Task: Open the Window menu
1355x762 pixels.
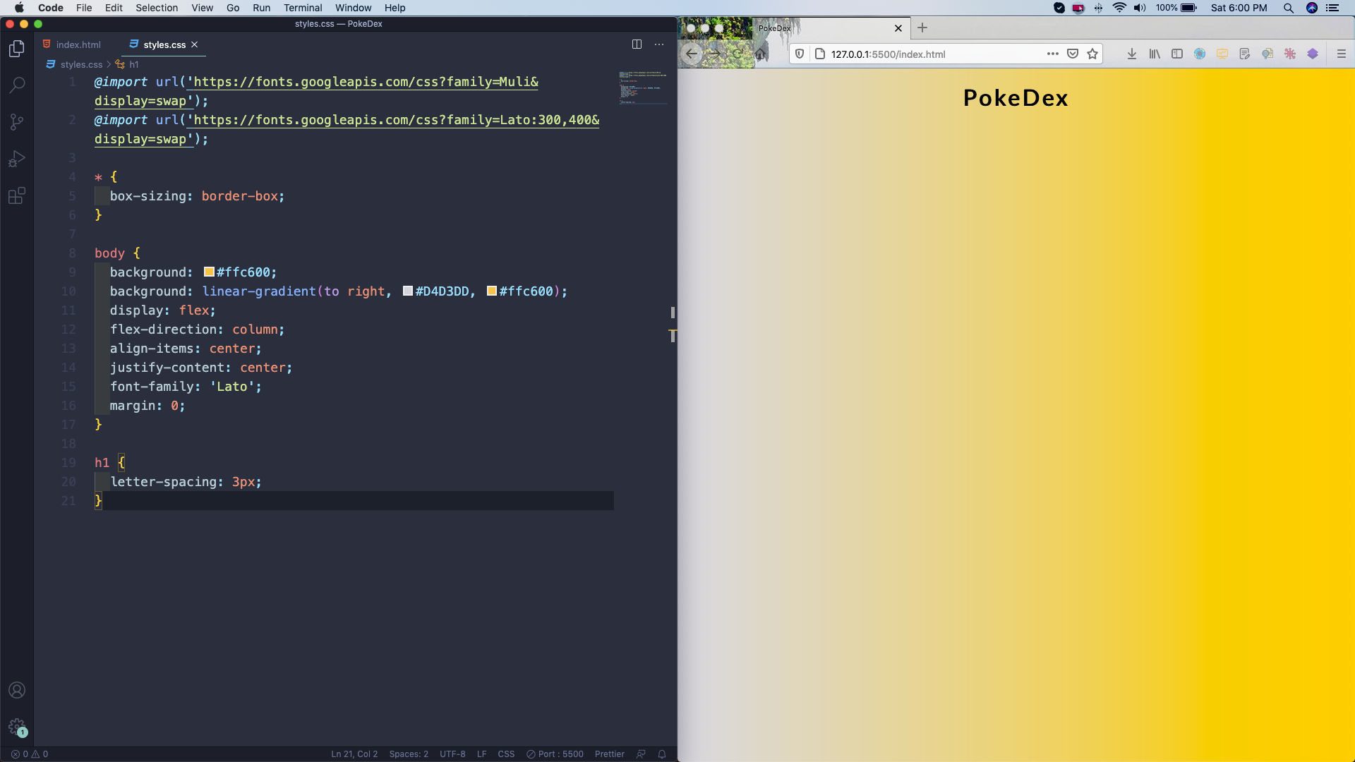Action: (353, 8)
